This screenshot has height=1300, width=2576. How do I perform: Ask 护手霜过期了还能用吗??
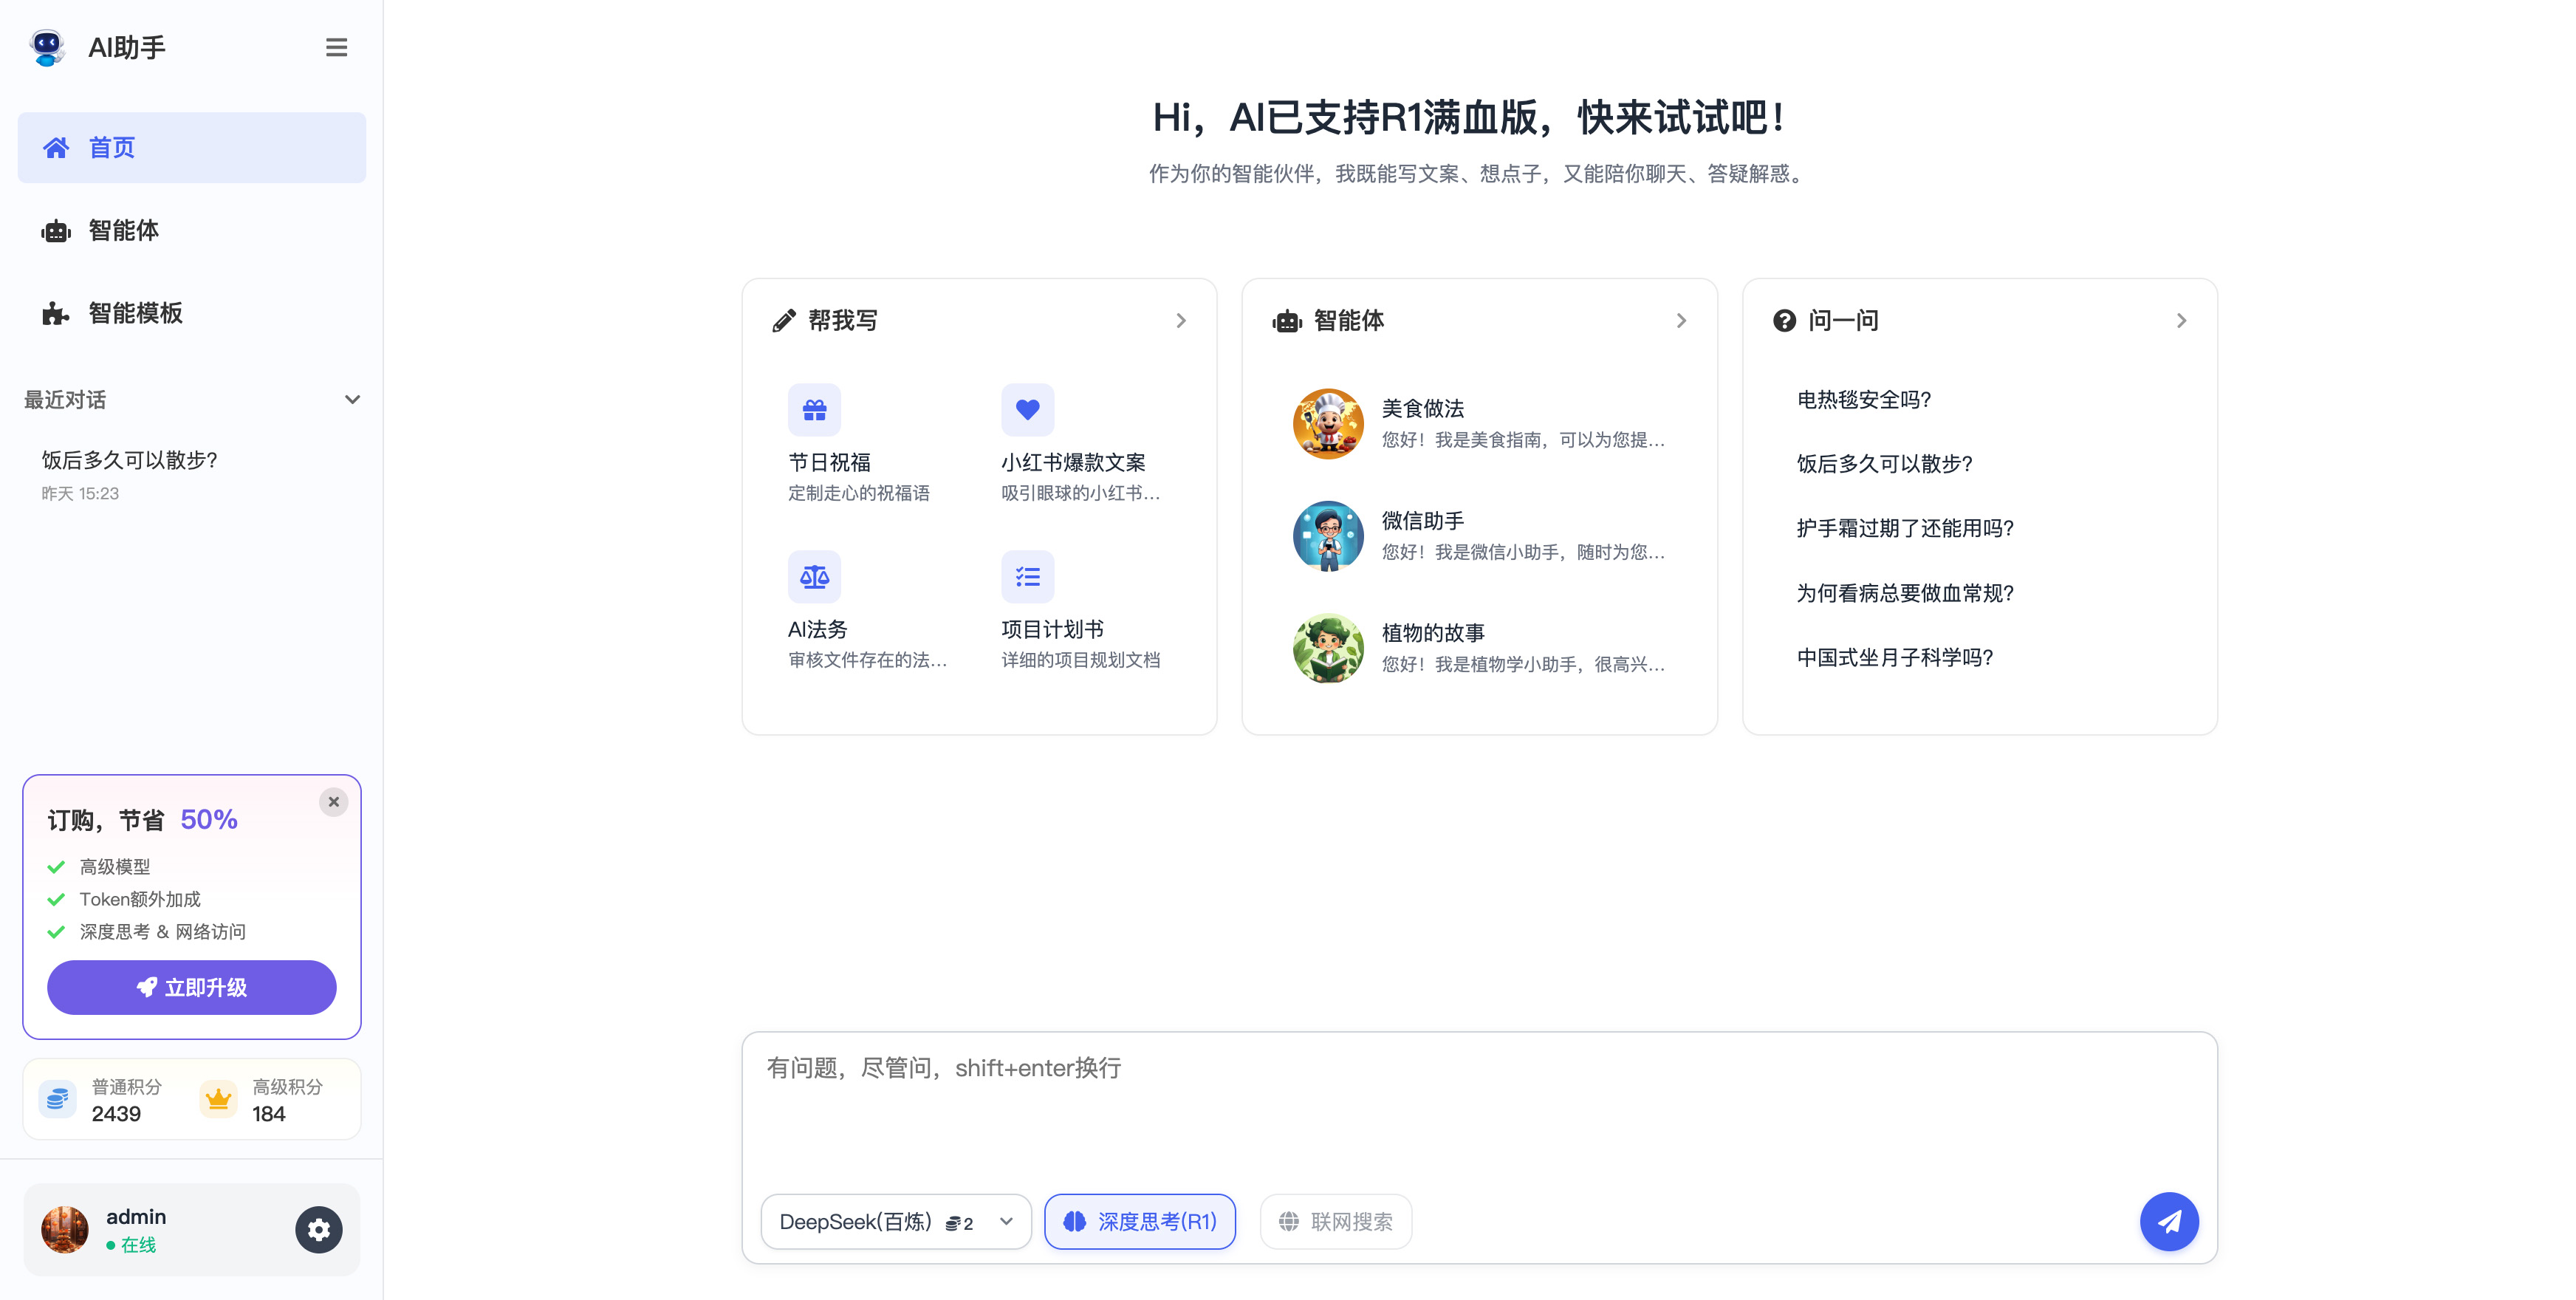click(1905, 528)
